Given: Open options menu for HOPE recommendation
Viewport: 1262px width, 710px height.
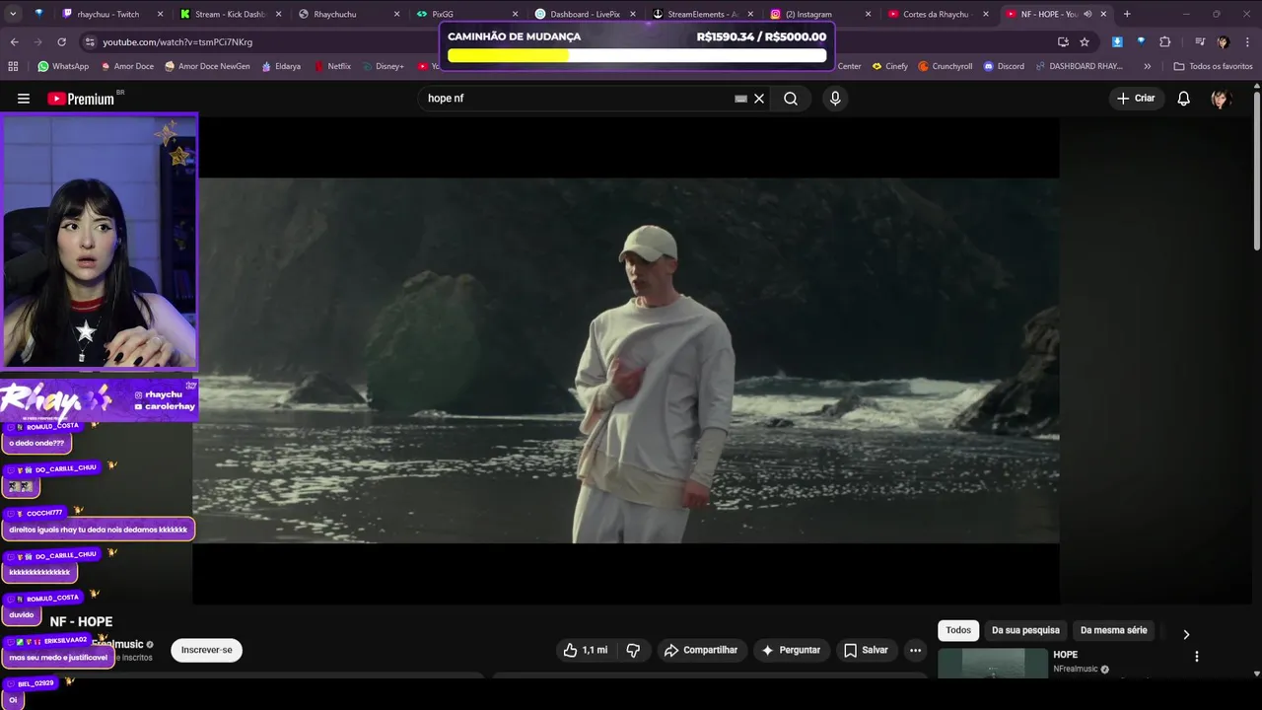Looking at the screenshot, I should click(x=1197, y=657).
